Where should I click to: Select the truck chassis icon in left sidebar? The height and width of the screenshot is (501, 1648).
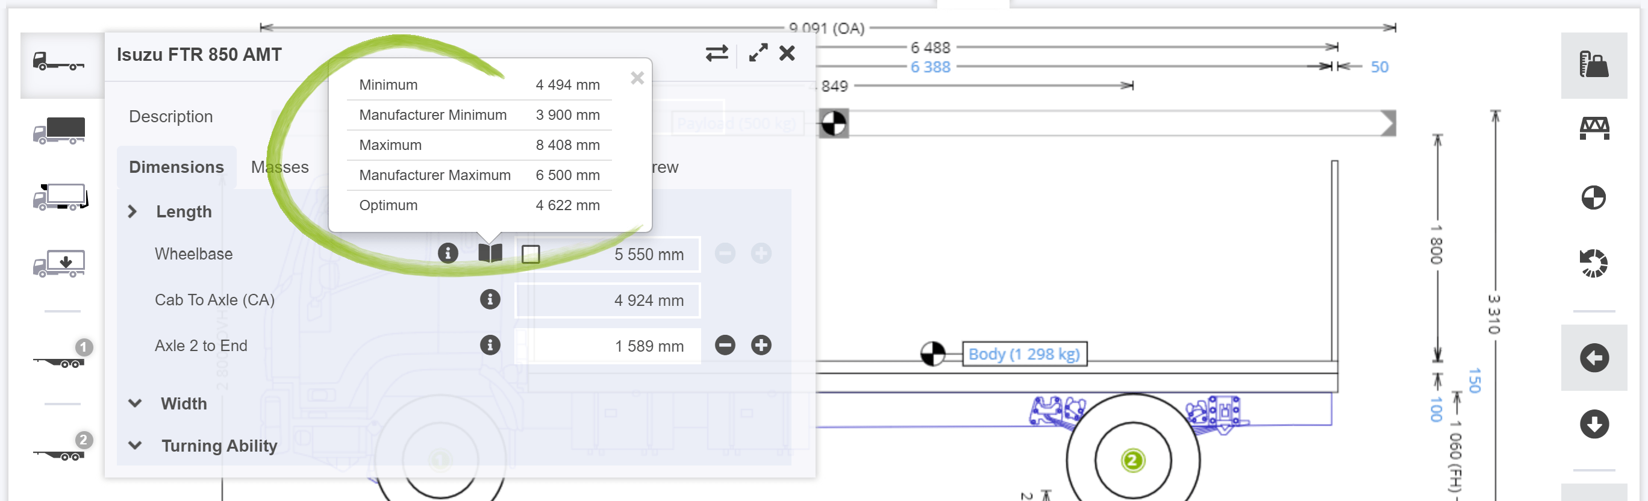59,62
